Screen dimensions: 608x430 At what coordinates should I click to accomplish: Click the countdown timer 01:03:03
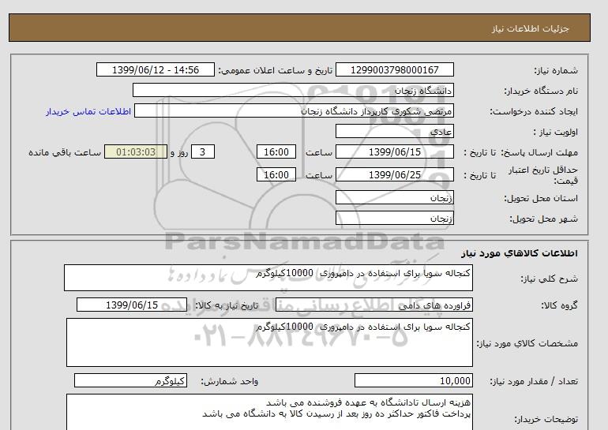point(136,151)
